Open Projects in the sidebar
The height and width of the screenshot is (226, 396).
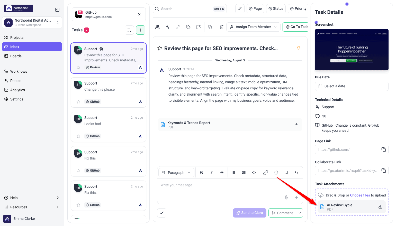[x=32, y=37]
